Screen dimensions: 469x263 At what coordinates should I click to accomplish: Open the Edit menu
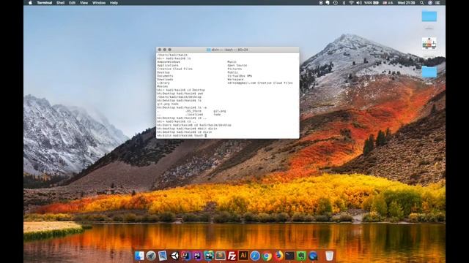(72, 3)
